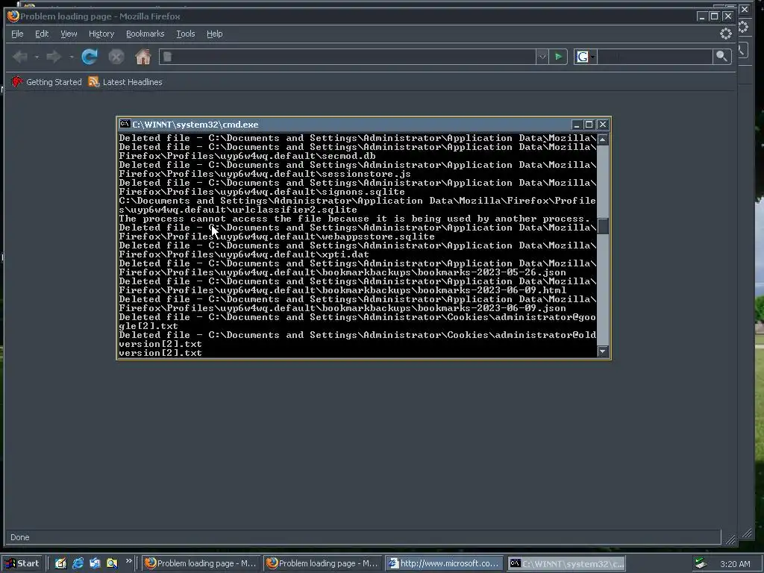Reload the page with the refresh icon
Image resolution: width=764 pixels, height=573 pixels.
pos(90,57)
